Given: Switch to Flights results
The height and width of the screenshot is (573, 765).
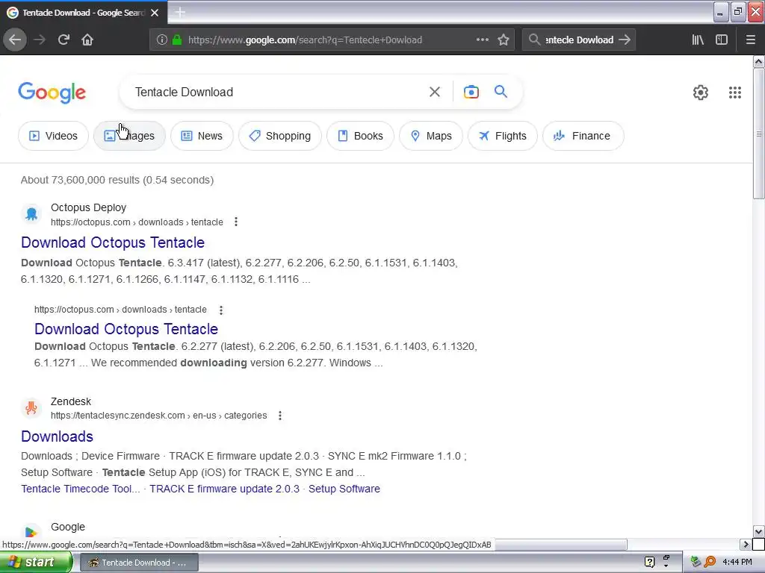Looking at the screenshot, I should tap(503, 136).
